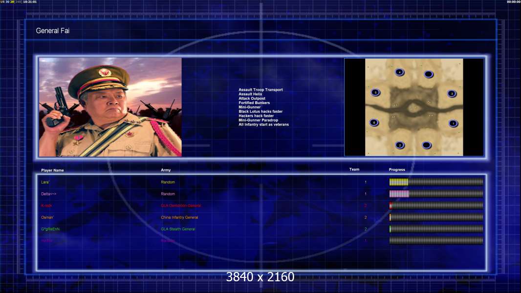Screen dimensions: 521x293
Task: Click the GLA Stealth General army entry
Action: click(178, 229)
